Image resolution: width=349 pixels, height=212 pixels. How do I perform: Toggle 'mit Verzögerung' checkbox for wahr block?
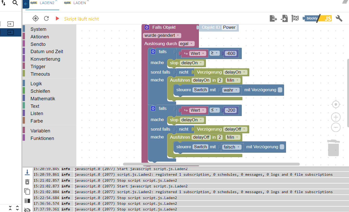pos(280,90)
